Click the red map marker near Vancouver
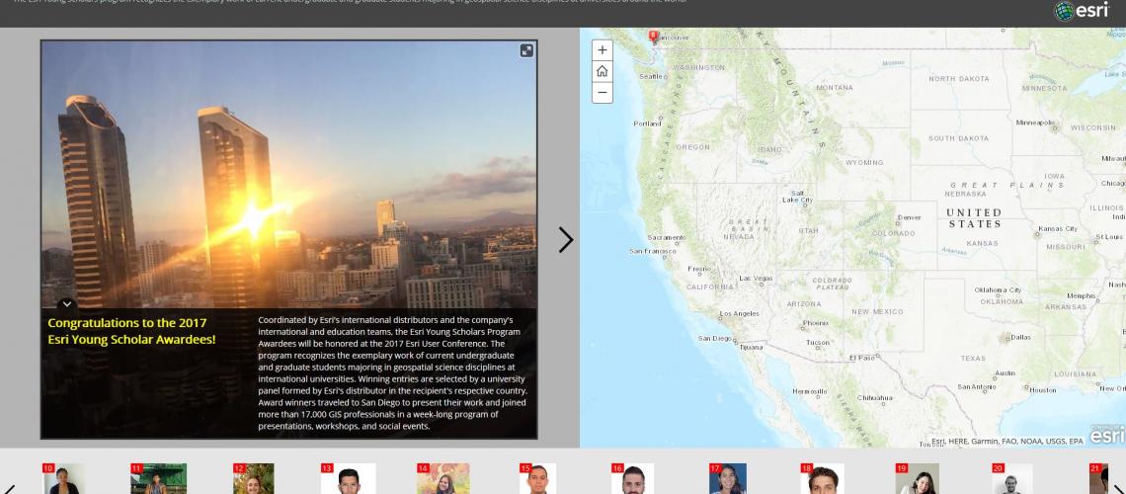The image size is (1126, 494). (x=654, y=36)
